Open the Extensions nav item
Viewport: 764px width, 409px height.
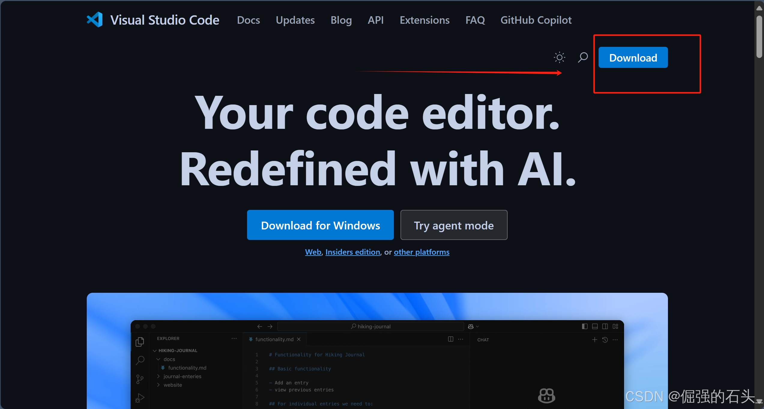(424, 20)
